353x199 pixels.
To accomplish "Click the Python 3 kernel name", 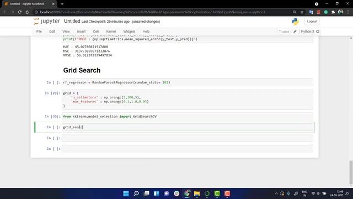I will 307,32.
